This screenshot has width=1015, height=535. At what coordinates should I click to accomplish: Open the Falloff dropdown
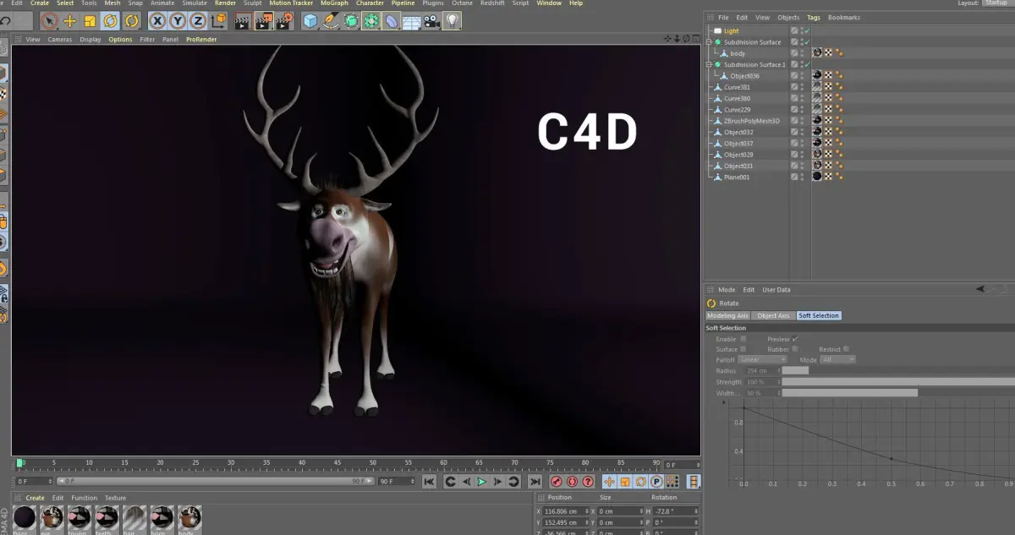coord(763,359)
